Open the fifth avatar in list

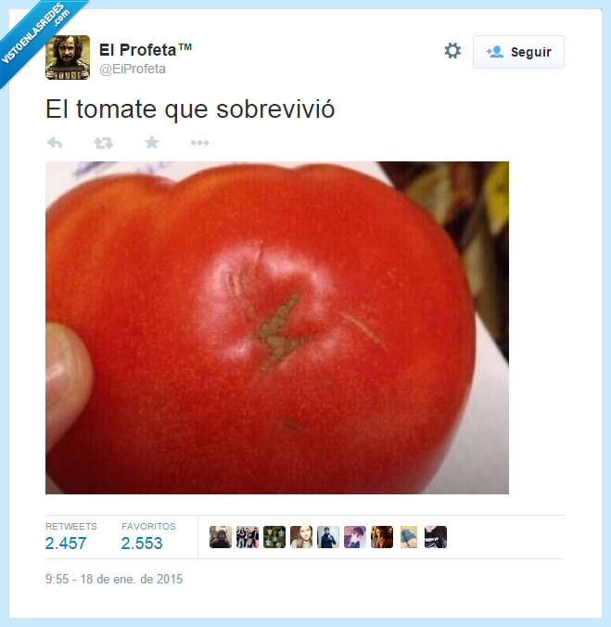click(x=328, y=537)
